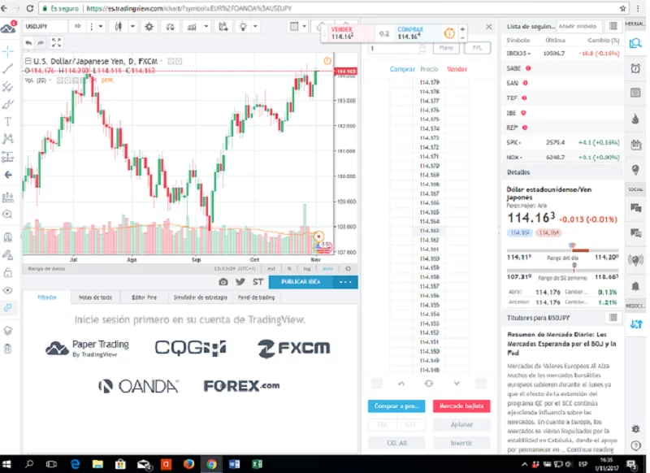
Task: Switch to the Notas de texto tab
Action: pyautogui.click(x=95, y=297)
